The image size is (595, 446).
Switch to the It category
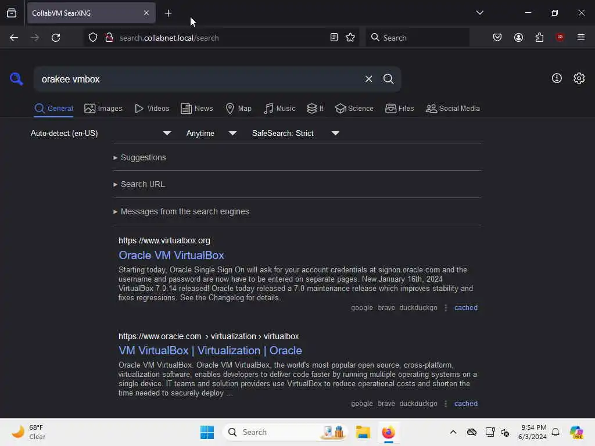tap(315, 109)
